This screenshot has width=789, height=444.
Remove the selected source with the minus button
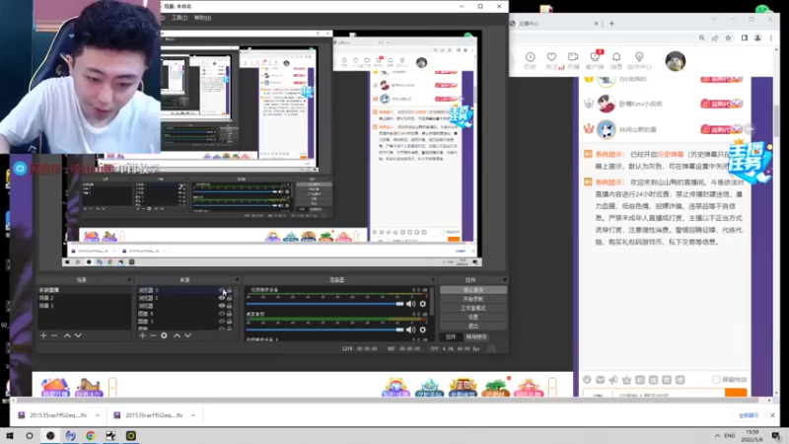click(x=153, y=335)
